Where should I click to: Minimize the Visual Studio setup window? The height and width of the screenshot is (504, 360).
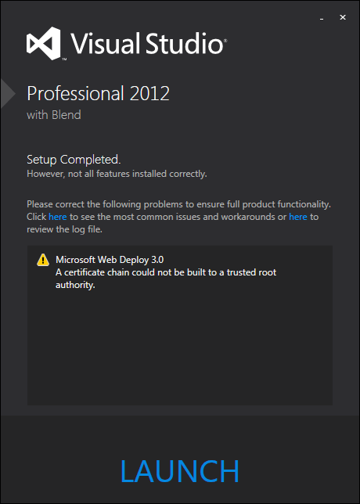[322, 19]
